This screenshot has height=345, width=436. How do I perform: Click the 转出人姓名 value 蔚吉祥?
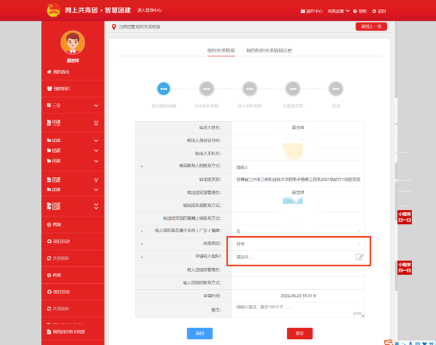coord(298,127)
